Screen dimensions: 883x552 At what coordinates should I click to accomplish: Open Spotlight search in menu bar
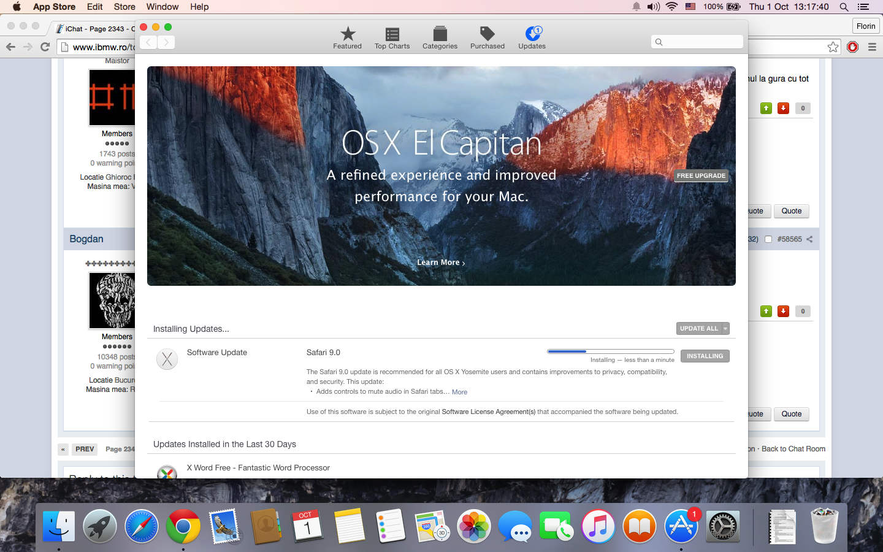(844, 7)
